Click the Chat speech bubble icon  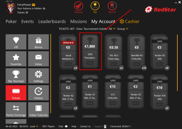66,126
